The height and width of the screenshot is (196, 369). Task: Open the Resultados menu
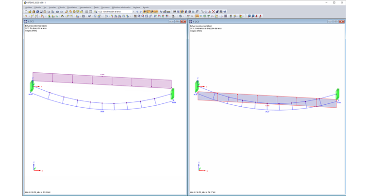tap(72, 7)
